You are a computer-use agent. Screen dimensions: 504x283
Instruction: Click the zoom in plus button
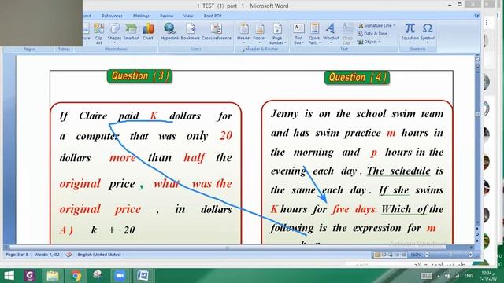[471, 255]
